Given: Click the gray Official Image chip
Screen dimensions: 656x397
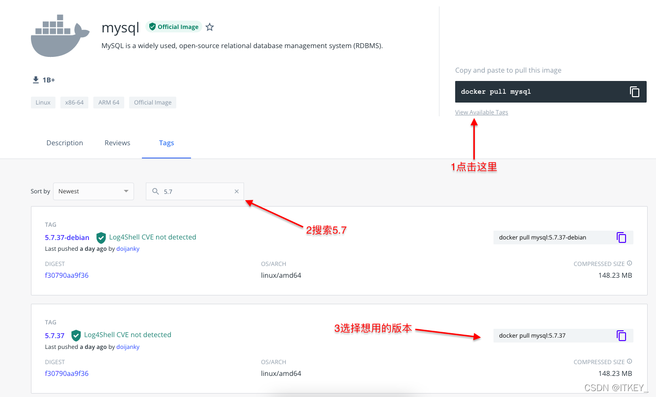Looking at the screenshot, I should pyautogui.click(x=153, y=103).
